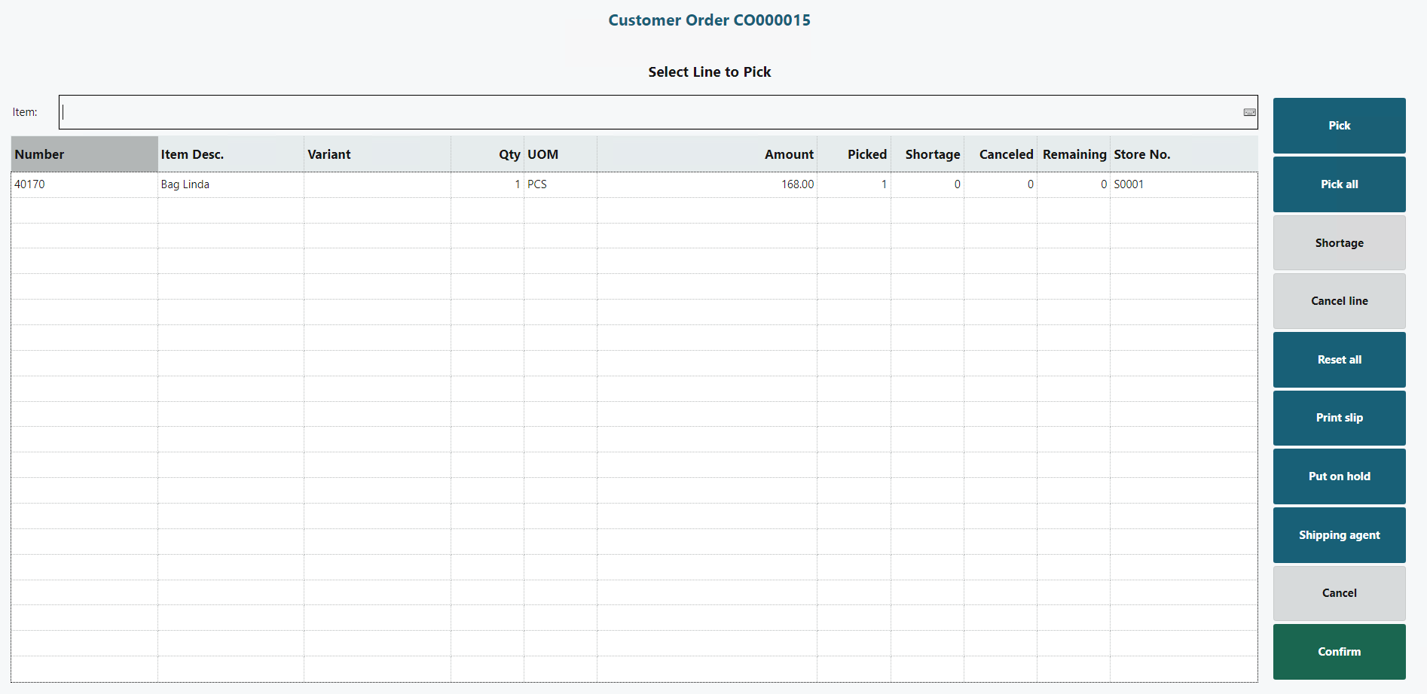This screenshot has height=694, width=1427.
Task: Open the Shipping agent selection
Action: point(1339,535)
